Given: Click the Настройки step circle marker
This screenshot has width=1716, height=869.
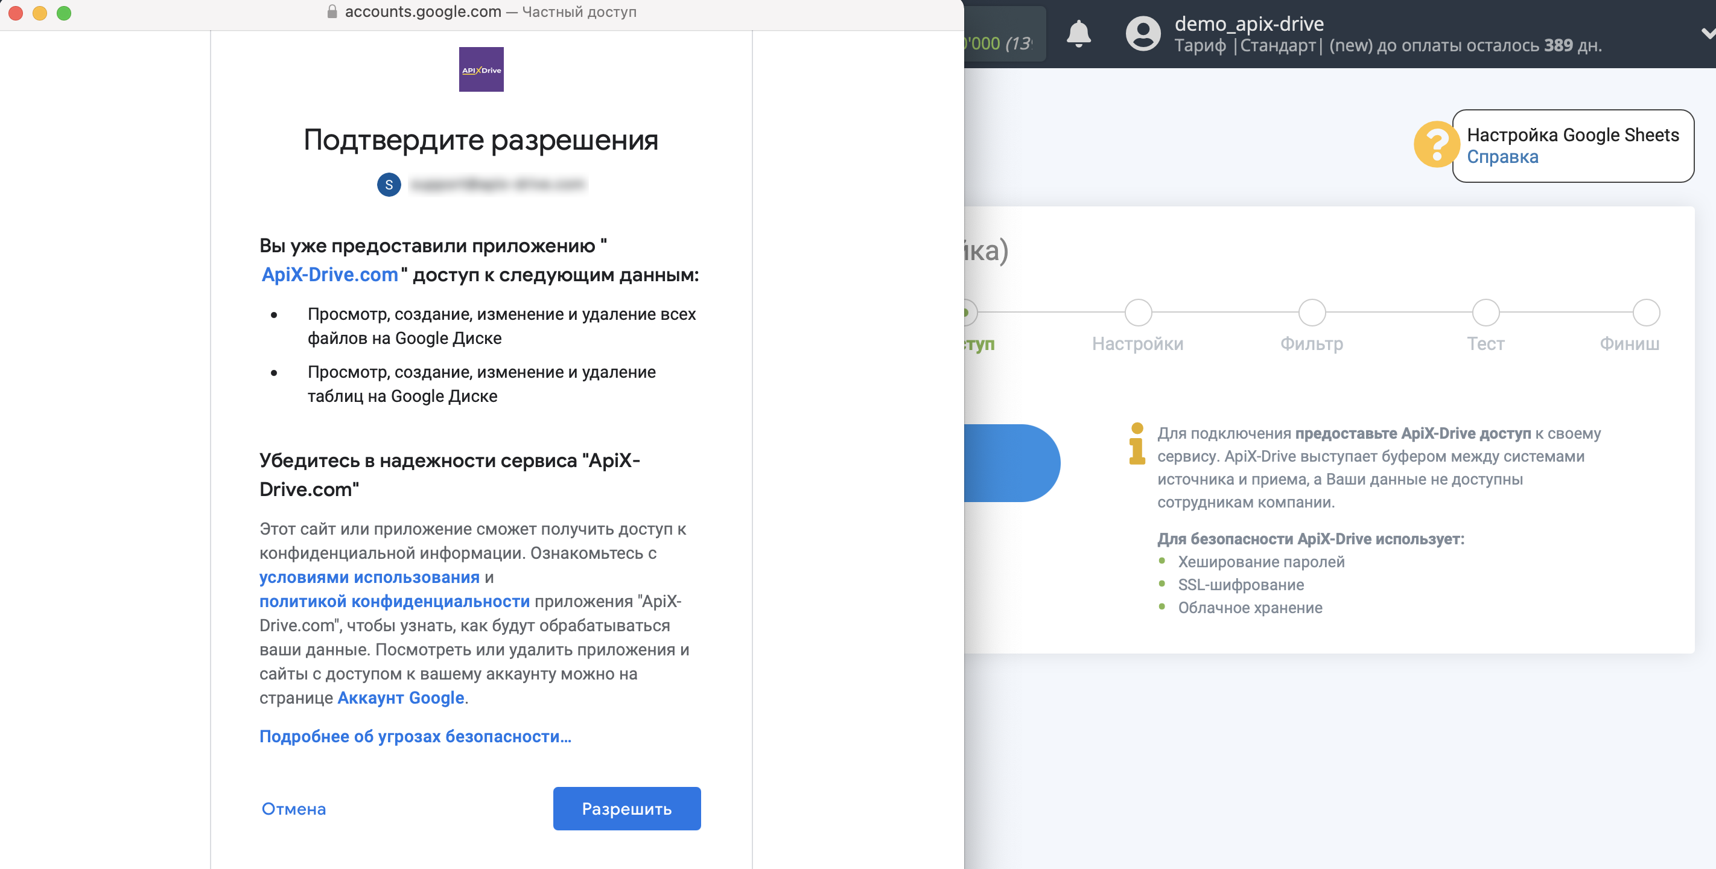Looking at the screenshot, I should point(1139,313).
